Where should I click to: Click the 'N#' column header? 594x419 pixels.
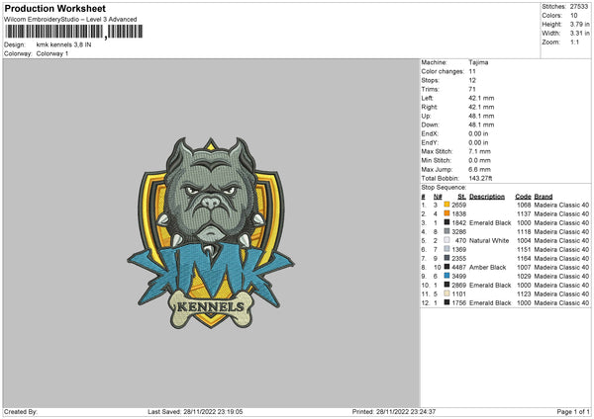point(438,197)
